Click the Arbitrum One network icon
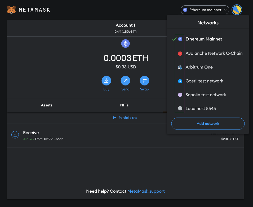The width and height of the screenshot is (253, 207). point(180,67)
